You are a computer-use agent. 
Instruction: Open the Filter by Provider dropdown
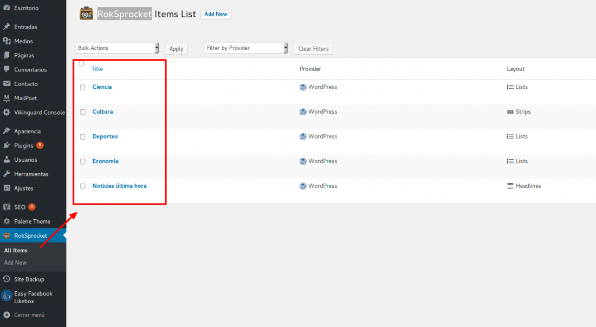(x=246, y=48)
